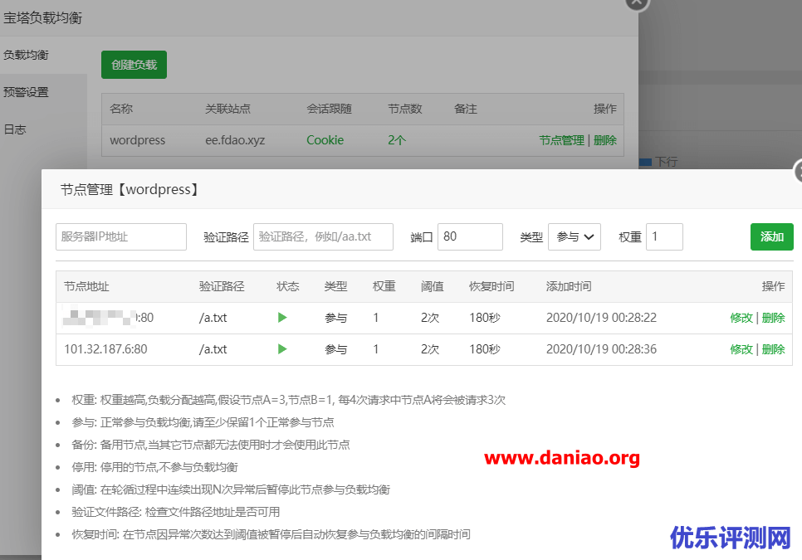The width and height of the screenshot is (802, 560).
Task: Click the 2020/10/19 00:28:36 timestamp
Action: click(601, 349)
